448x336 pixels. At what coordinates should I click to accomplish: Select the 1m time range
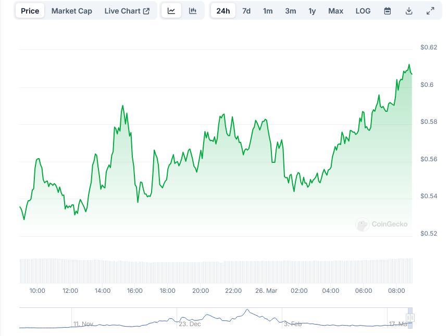pos(268,11)
